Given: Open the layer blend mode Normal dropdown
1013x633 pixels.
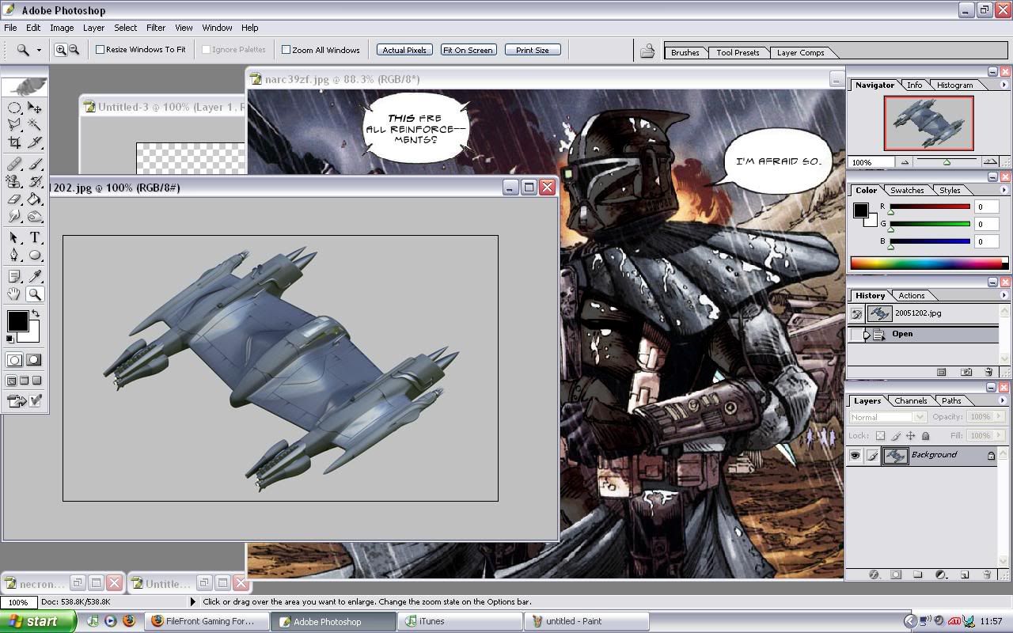Looking at the screenshot, I should click(887, 417).
